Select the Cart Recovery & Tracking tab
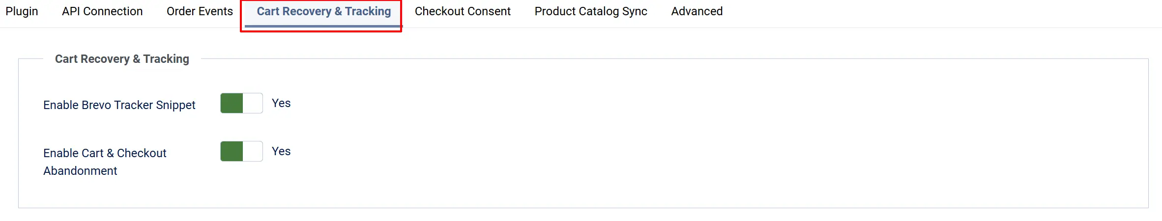1162x221 pixels. [x=323, y=11]
